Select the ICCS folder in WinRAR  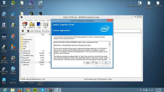coord(25,44)
